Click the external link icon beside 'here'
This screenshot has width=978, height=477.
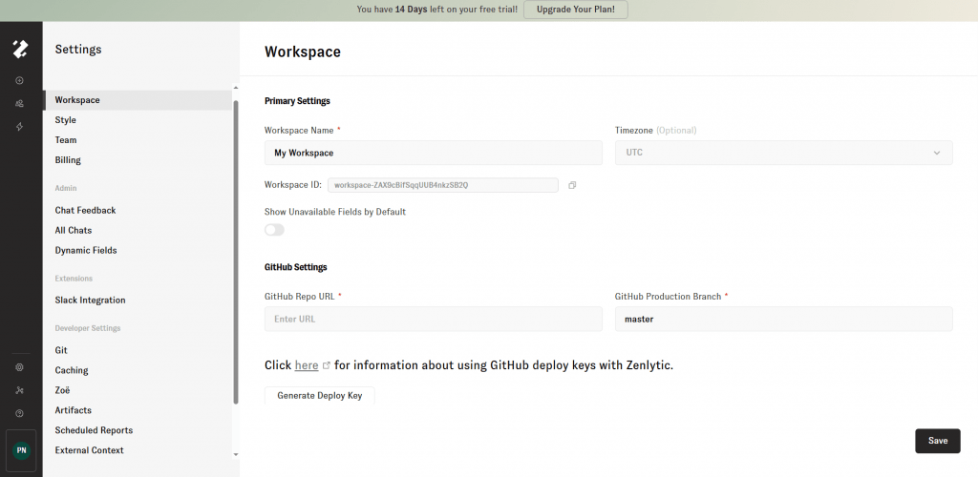[327, 365]
